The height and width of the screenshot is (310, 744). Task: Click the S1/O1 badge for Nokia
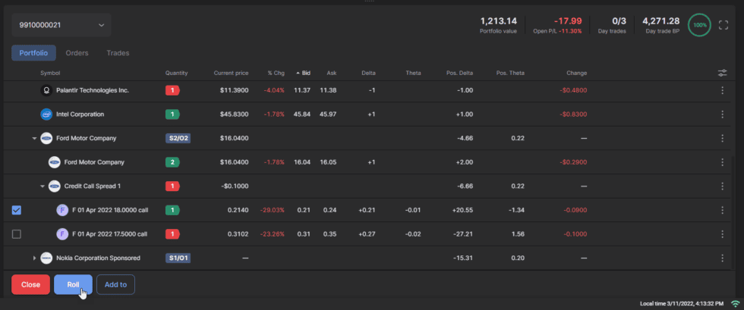point(178,258)
